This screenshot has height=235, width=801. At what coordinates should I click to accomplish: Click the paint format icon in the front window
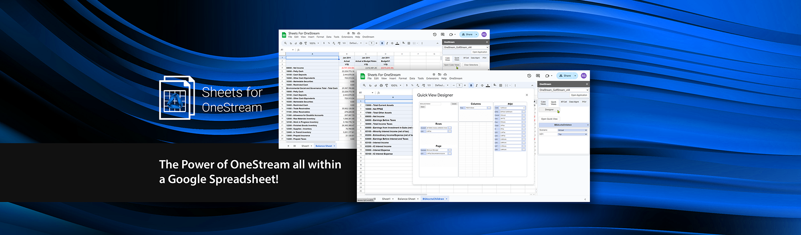[x=386, y=85]
